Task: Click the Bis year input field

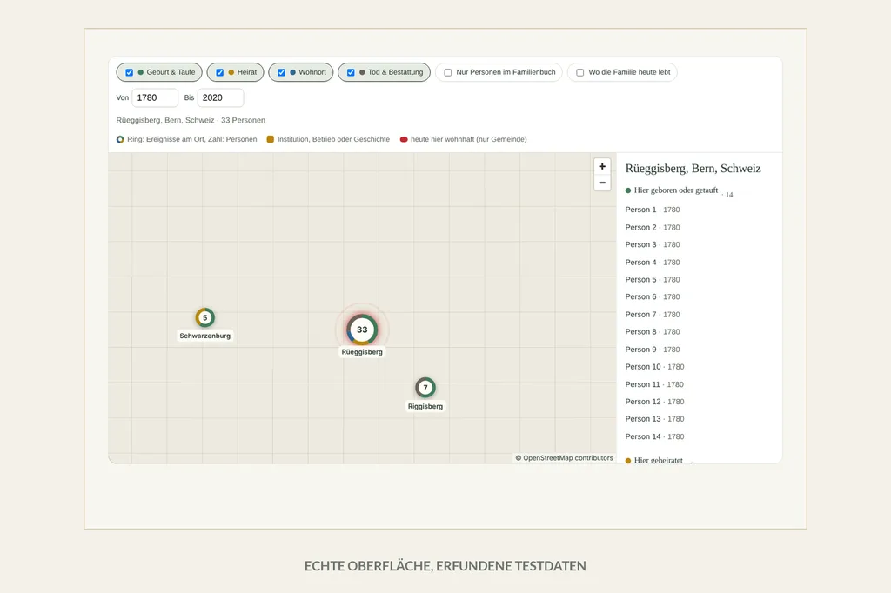Action: pyautogui.click(x=220, y=97)
